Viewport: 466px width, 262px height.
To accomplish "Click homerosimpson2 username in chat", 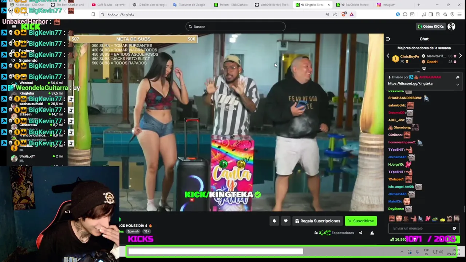I will click(x=402, y=142).
